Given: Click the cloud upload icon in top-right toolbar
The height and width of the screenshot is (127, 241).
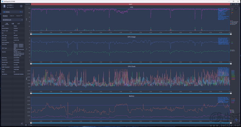Looking at the screenshot, I should [x=237, y=4].
